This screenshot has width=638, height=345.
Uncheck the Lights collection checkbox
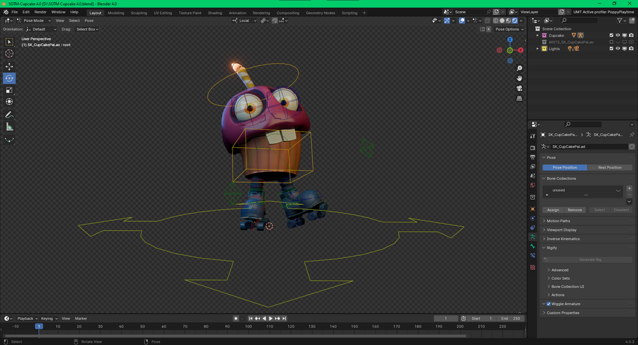[611, 49]
